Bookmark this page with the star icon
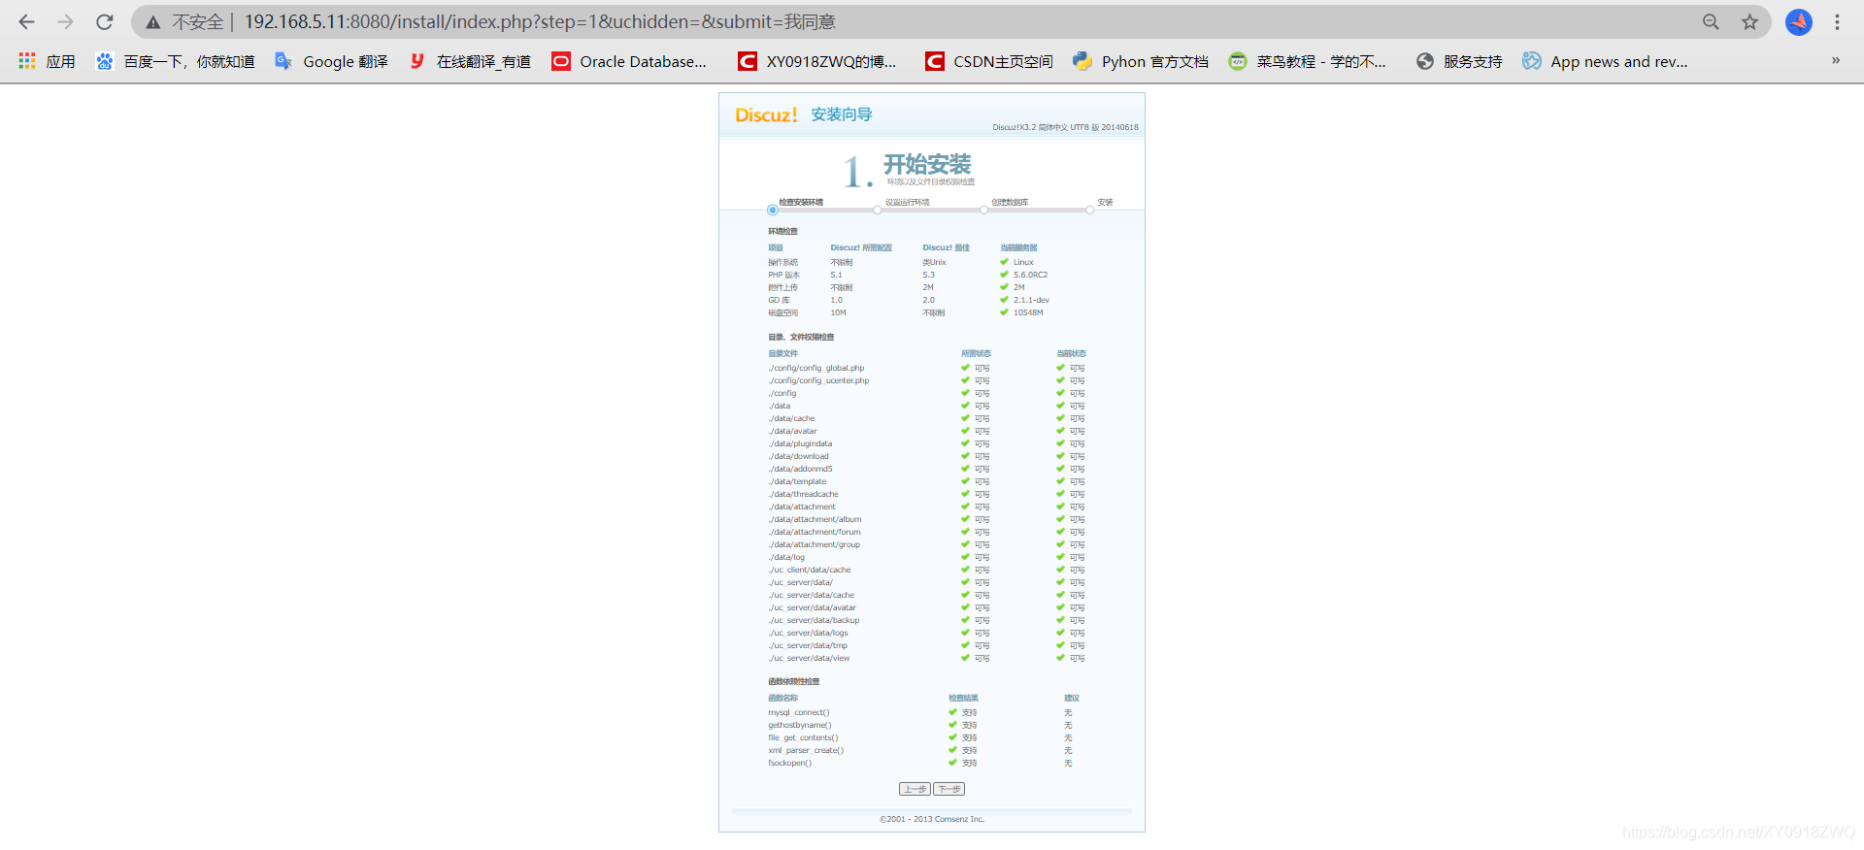Screen dimensions: 1864x850 (1749, 21)
